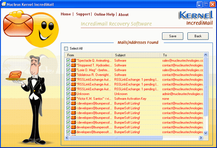Uncheck the Spectacle Q. Animating mail checkbox
The width and height of the screenshot is (217, 148).
coord(68,60)
